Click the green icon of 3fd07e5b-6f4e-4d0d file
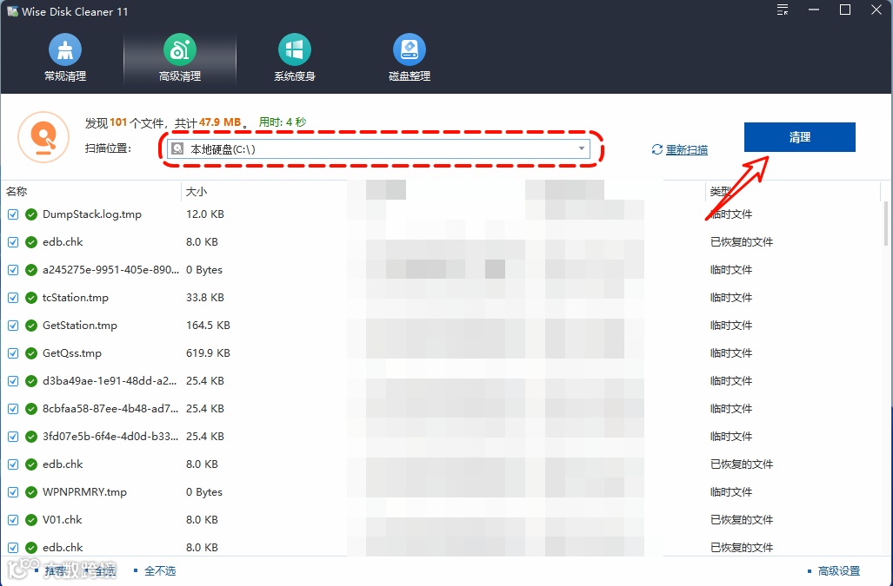This screenshot has height=586, width=893. click(31, 437)
